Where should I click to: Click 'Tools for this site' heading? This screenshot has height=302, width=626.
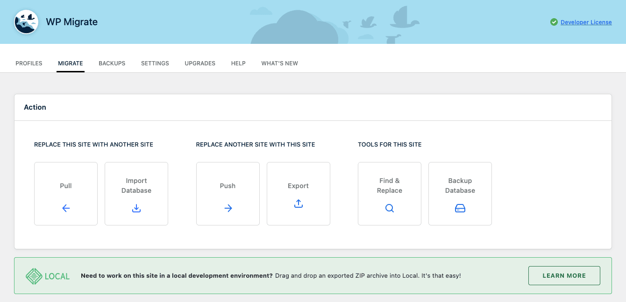390,145
